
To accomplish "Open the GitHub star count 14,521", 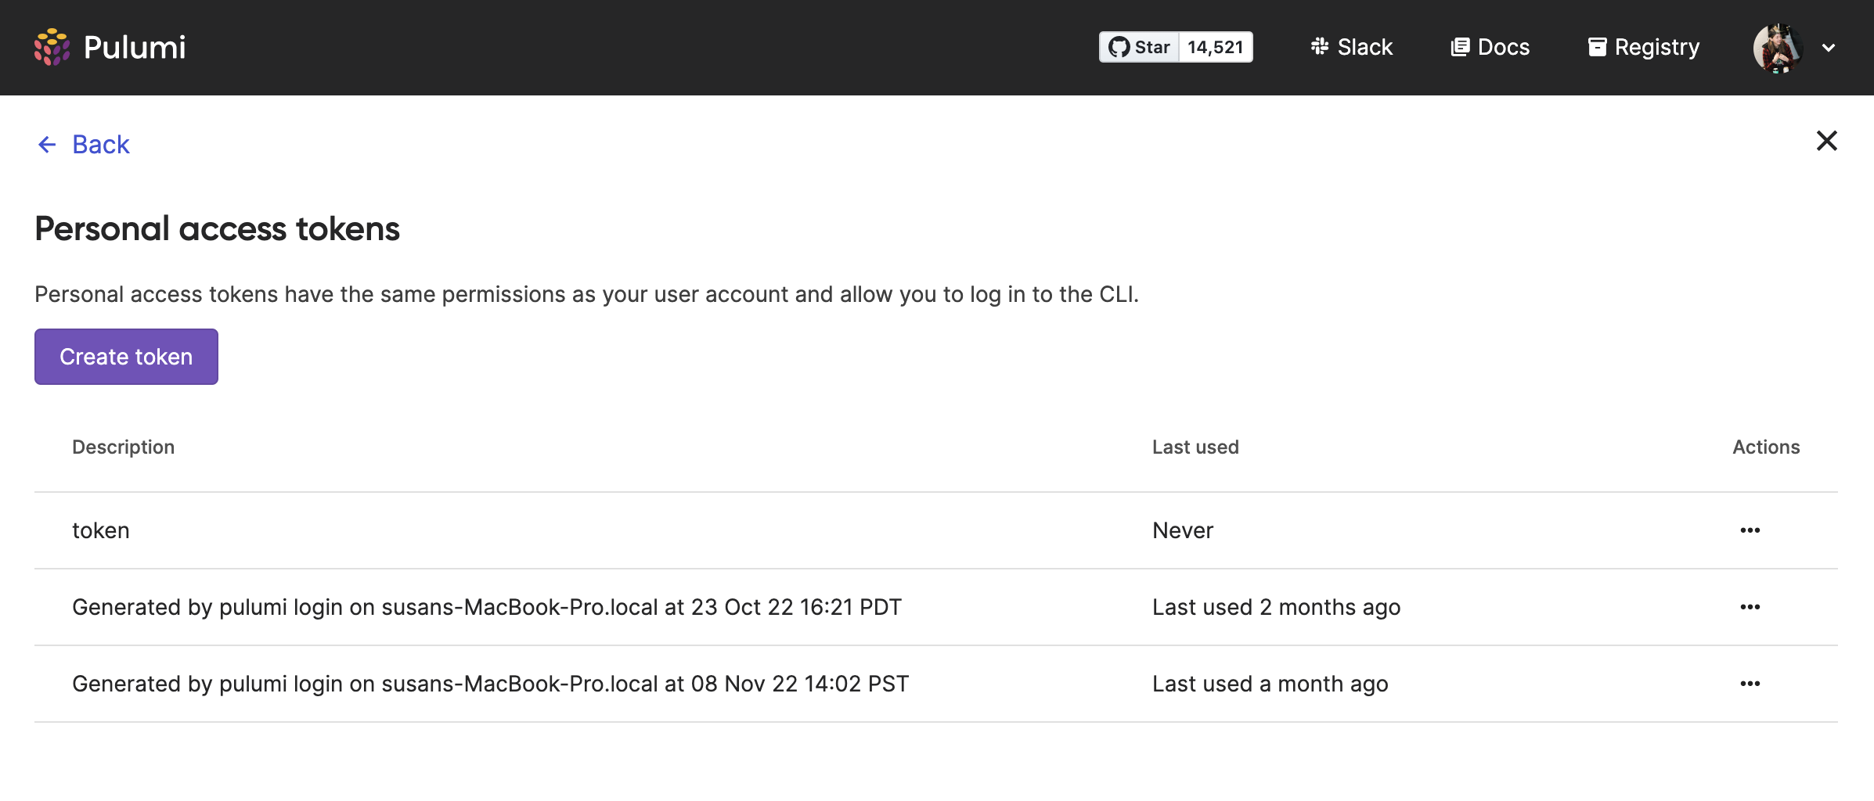I will click(x=1215, y=47).
